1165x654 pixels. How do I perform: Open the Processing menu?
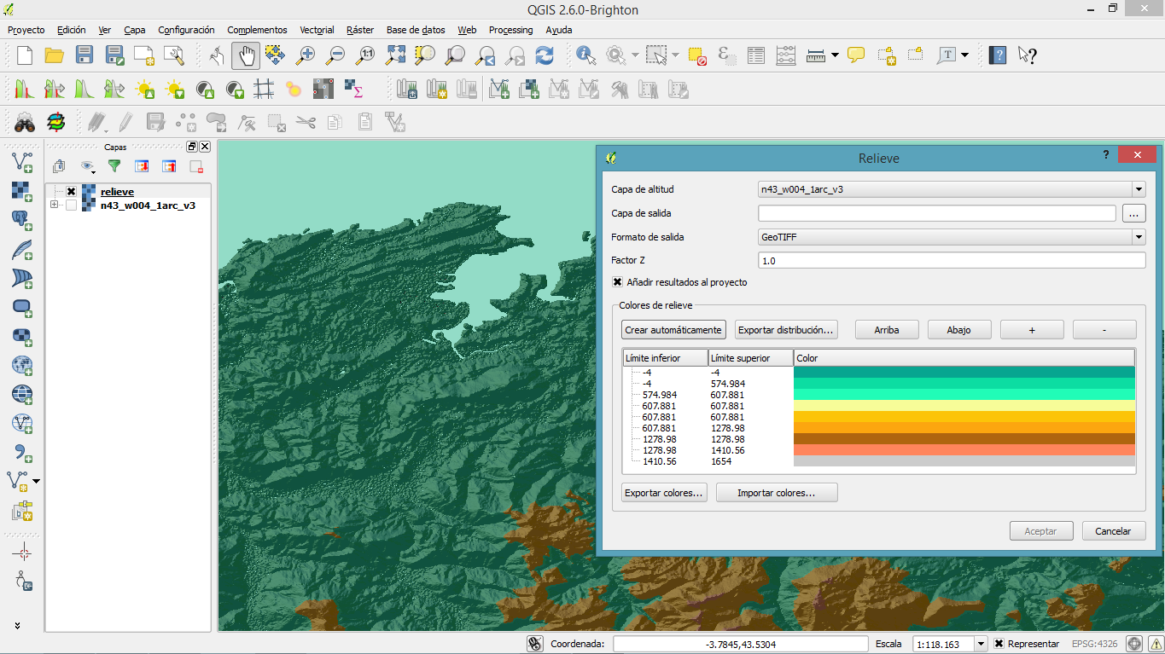pos(510,30)
